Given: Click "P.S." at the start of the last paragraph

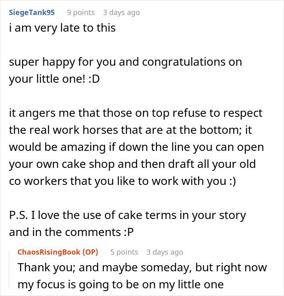Looking at the screenshot, I should [x=19, y=215].
